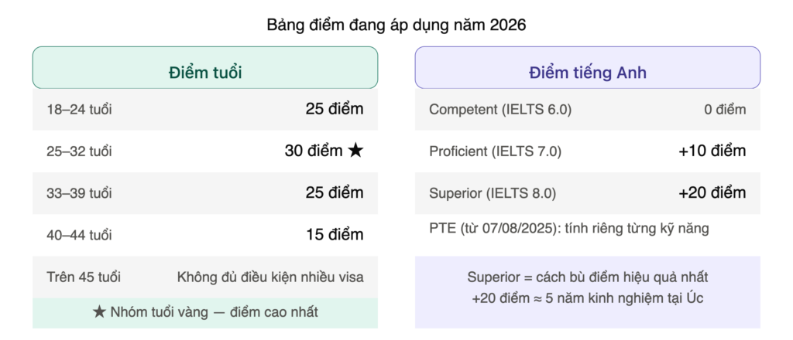Click the 0 điểm value

(x=725, y=110)
